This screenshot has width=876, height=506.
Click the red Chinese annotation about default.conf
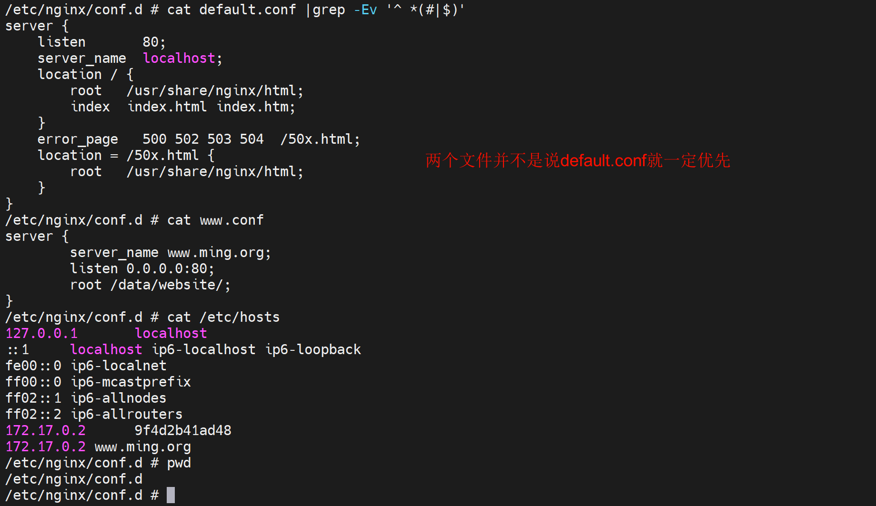(577, 160)
